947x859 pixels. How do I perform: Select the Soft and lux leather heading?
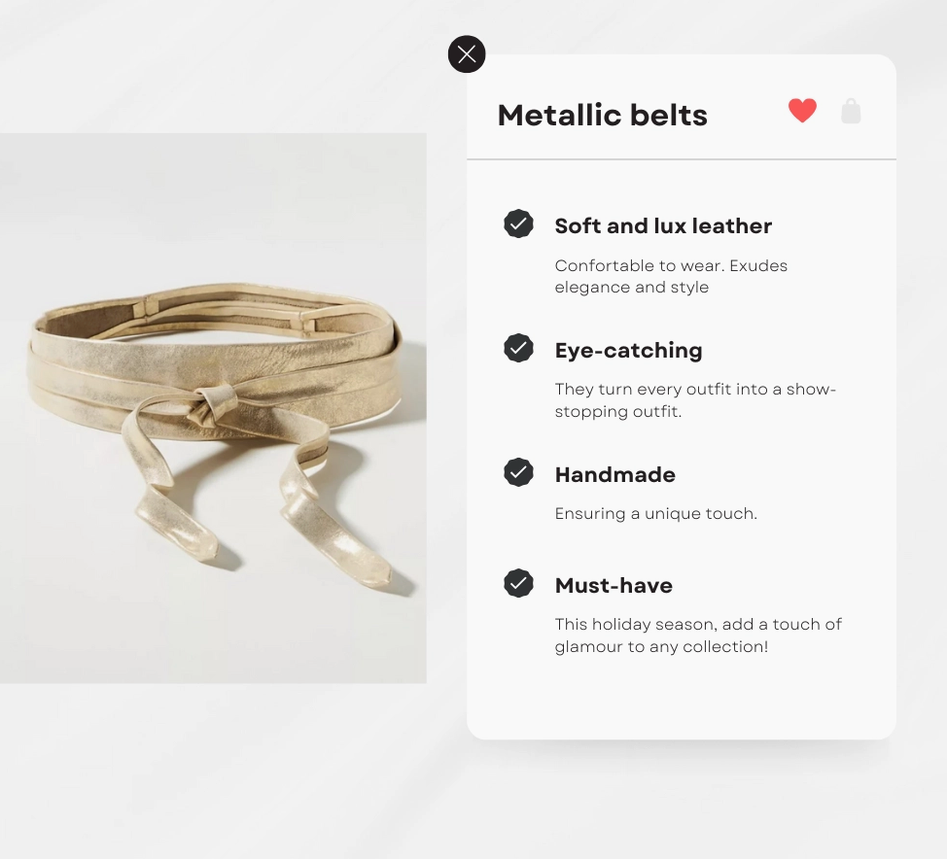[x=663, y=225]
